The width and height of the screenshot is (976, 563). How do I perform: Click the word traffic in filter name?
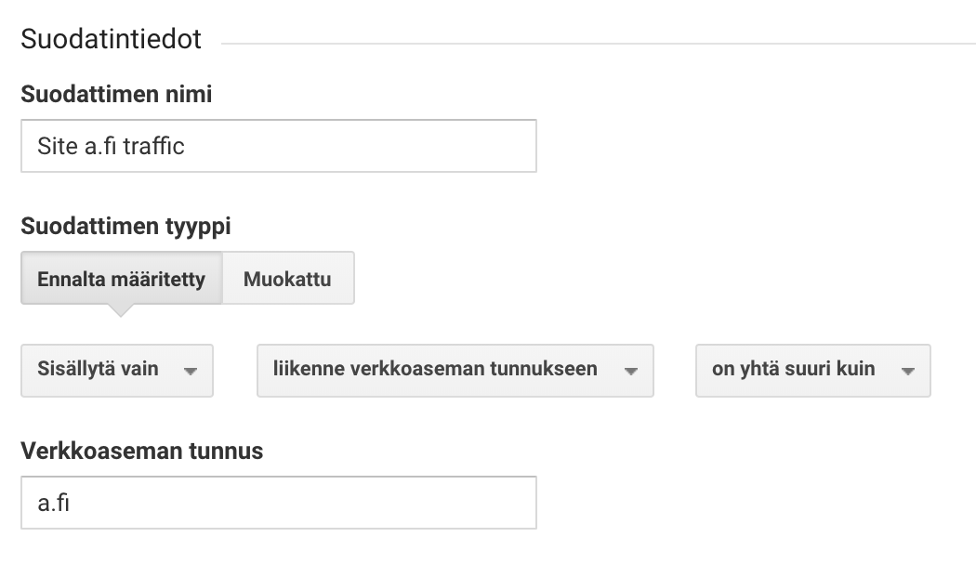(x=153, y=146)
